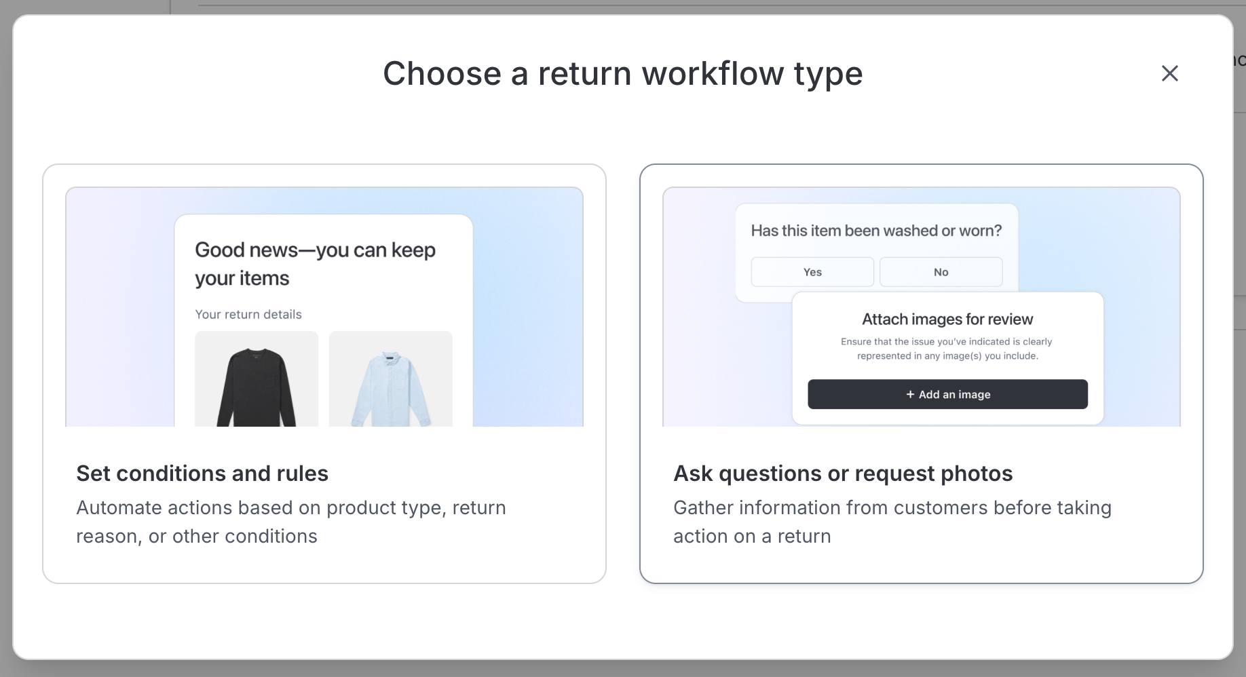Click the 'Set conditions and rules' heading
Image resolution: width=1246 pixels, height=677 pixels.
(x=202, y=473)
